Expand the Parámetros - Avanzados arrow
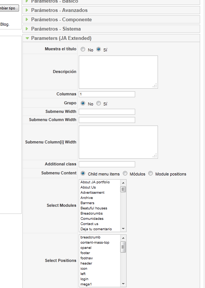 27,10
